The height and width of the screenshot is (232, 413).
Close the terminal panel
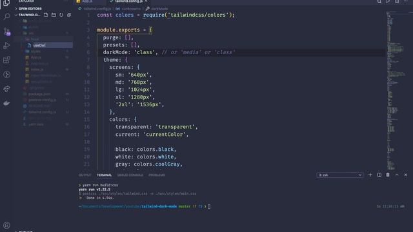[406, 175]
